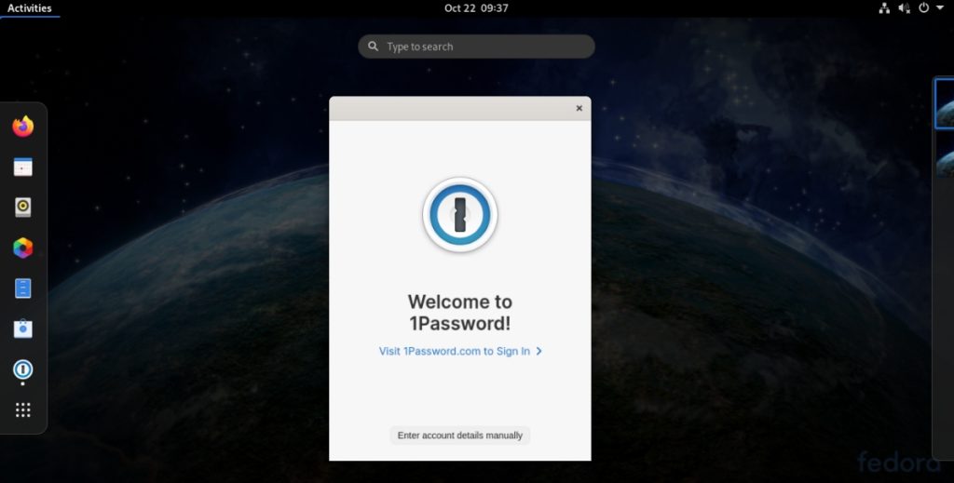Show all applications grid icon
This screenshot has width=954, height=483.
click(23, 410)
